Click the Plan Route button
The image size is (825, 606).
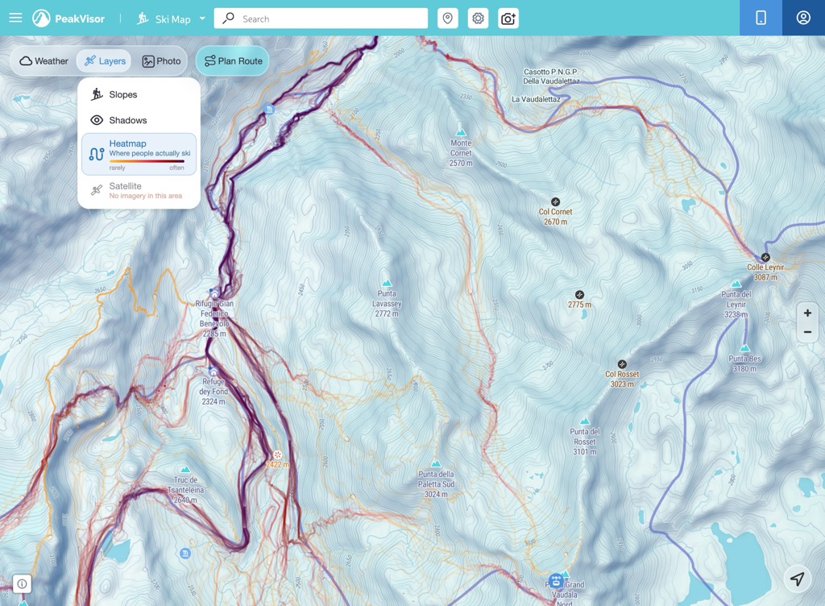[233, 61]
